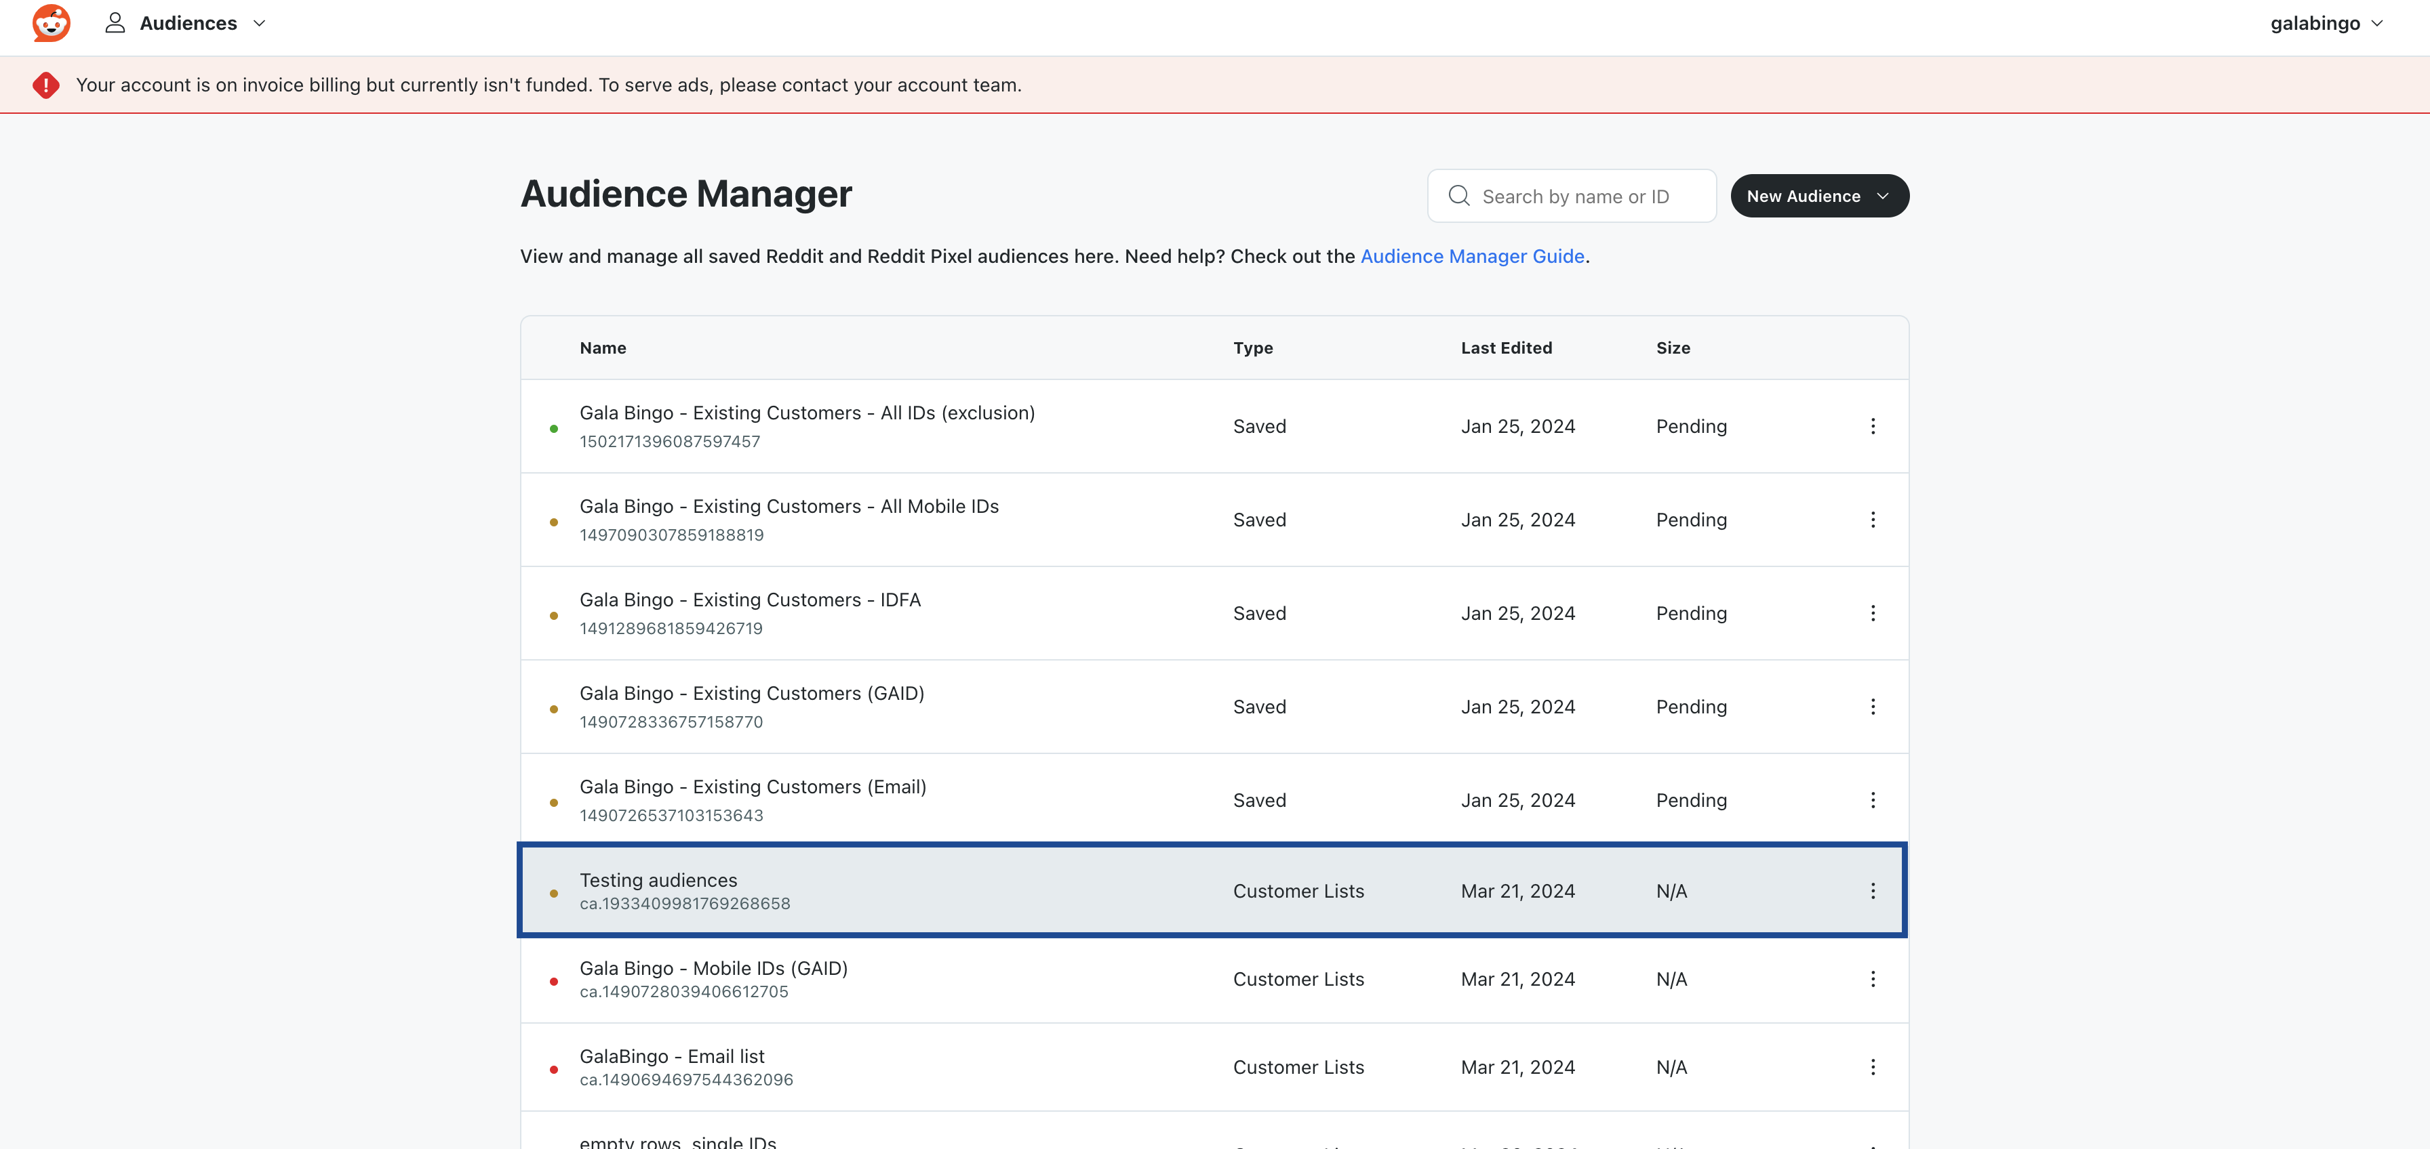2430x1149 pixels.
Task: Click the red billing alert warning icon
Action: (45, 85)
